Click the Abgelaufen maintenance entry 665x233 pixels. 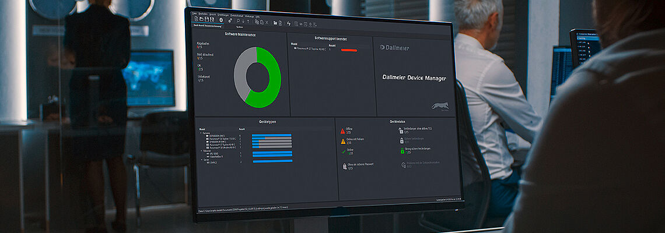coord(202,45)
